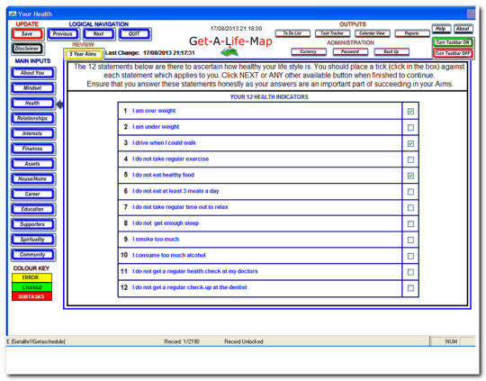Select the Health main input
486x381 pixels.
click(33, 104)
